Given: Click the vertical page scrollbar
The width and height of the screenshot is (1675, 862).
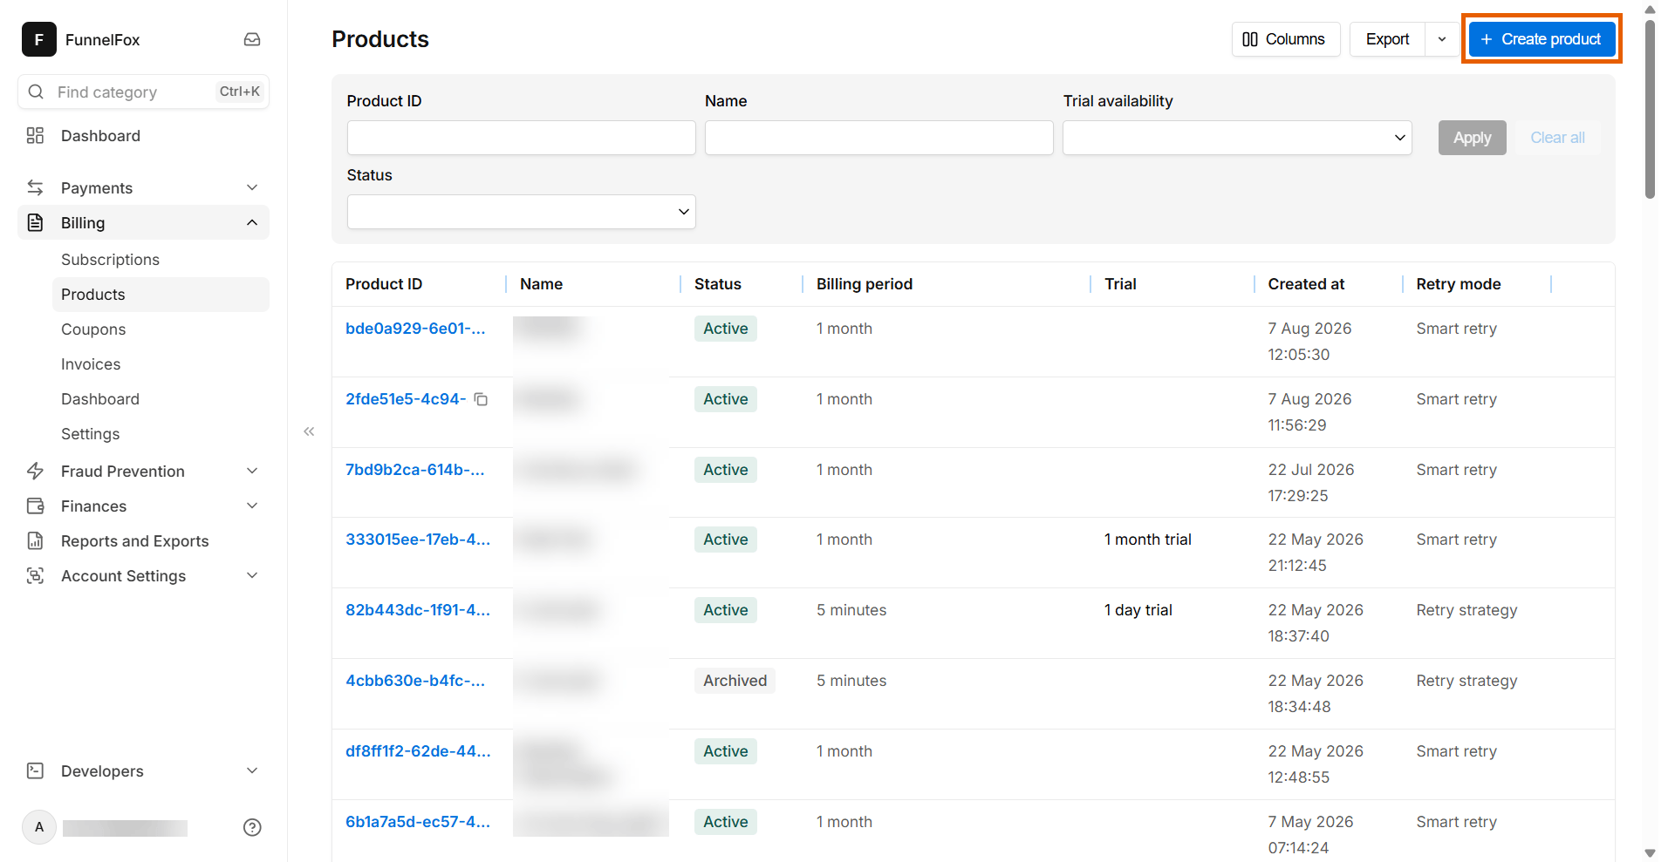Looking at the screenshot, I should (x=1650, y=109).
